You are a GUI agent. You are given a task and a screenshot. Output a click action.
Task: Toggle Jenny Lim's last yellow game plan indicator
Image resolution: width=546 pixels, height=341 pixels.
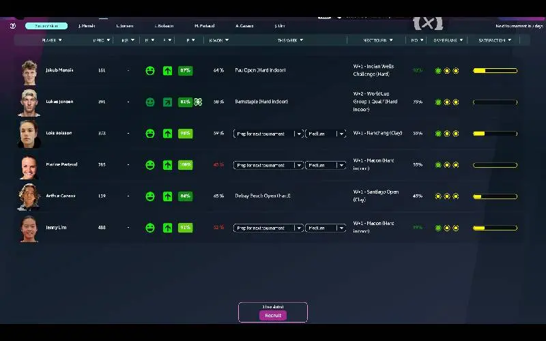click(x=456, y=228)
